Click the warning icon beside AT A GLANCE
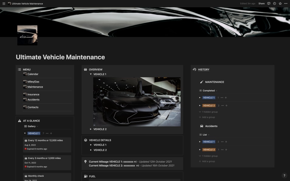Viewport: 290px width, 181px height. [19, 120]
